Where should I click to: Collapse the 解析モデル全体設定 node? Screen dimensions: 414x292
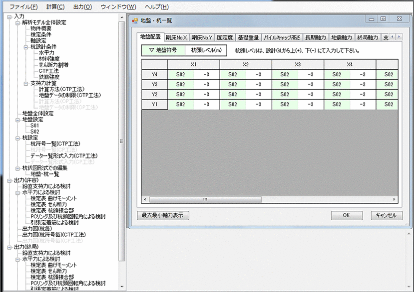coord(17,22)
